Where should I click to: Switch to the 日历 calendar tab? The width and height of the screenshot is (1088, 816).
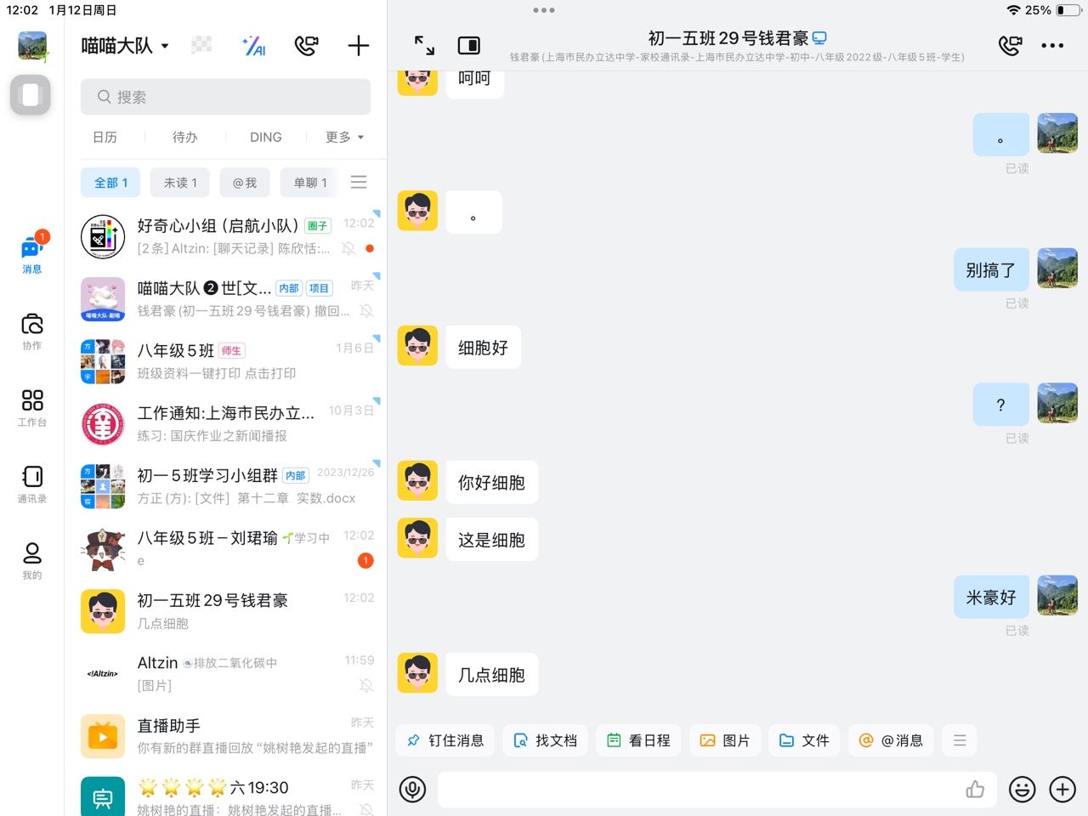(x=105, y=137)
